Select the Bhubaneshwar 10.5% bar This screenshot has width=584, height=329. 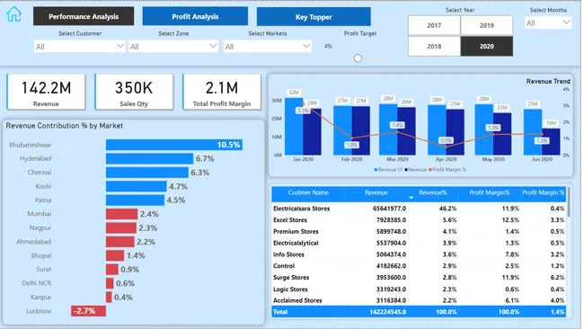[174, 145]
